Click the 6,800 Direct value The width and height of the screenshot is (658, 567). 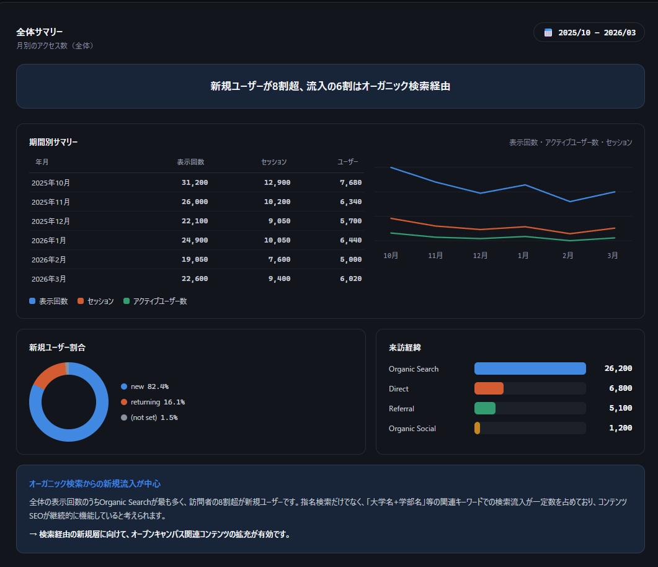pyautogui.click(x=621, y=388)
